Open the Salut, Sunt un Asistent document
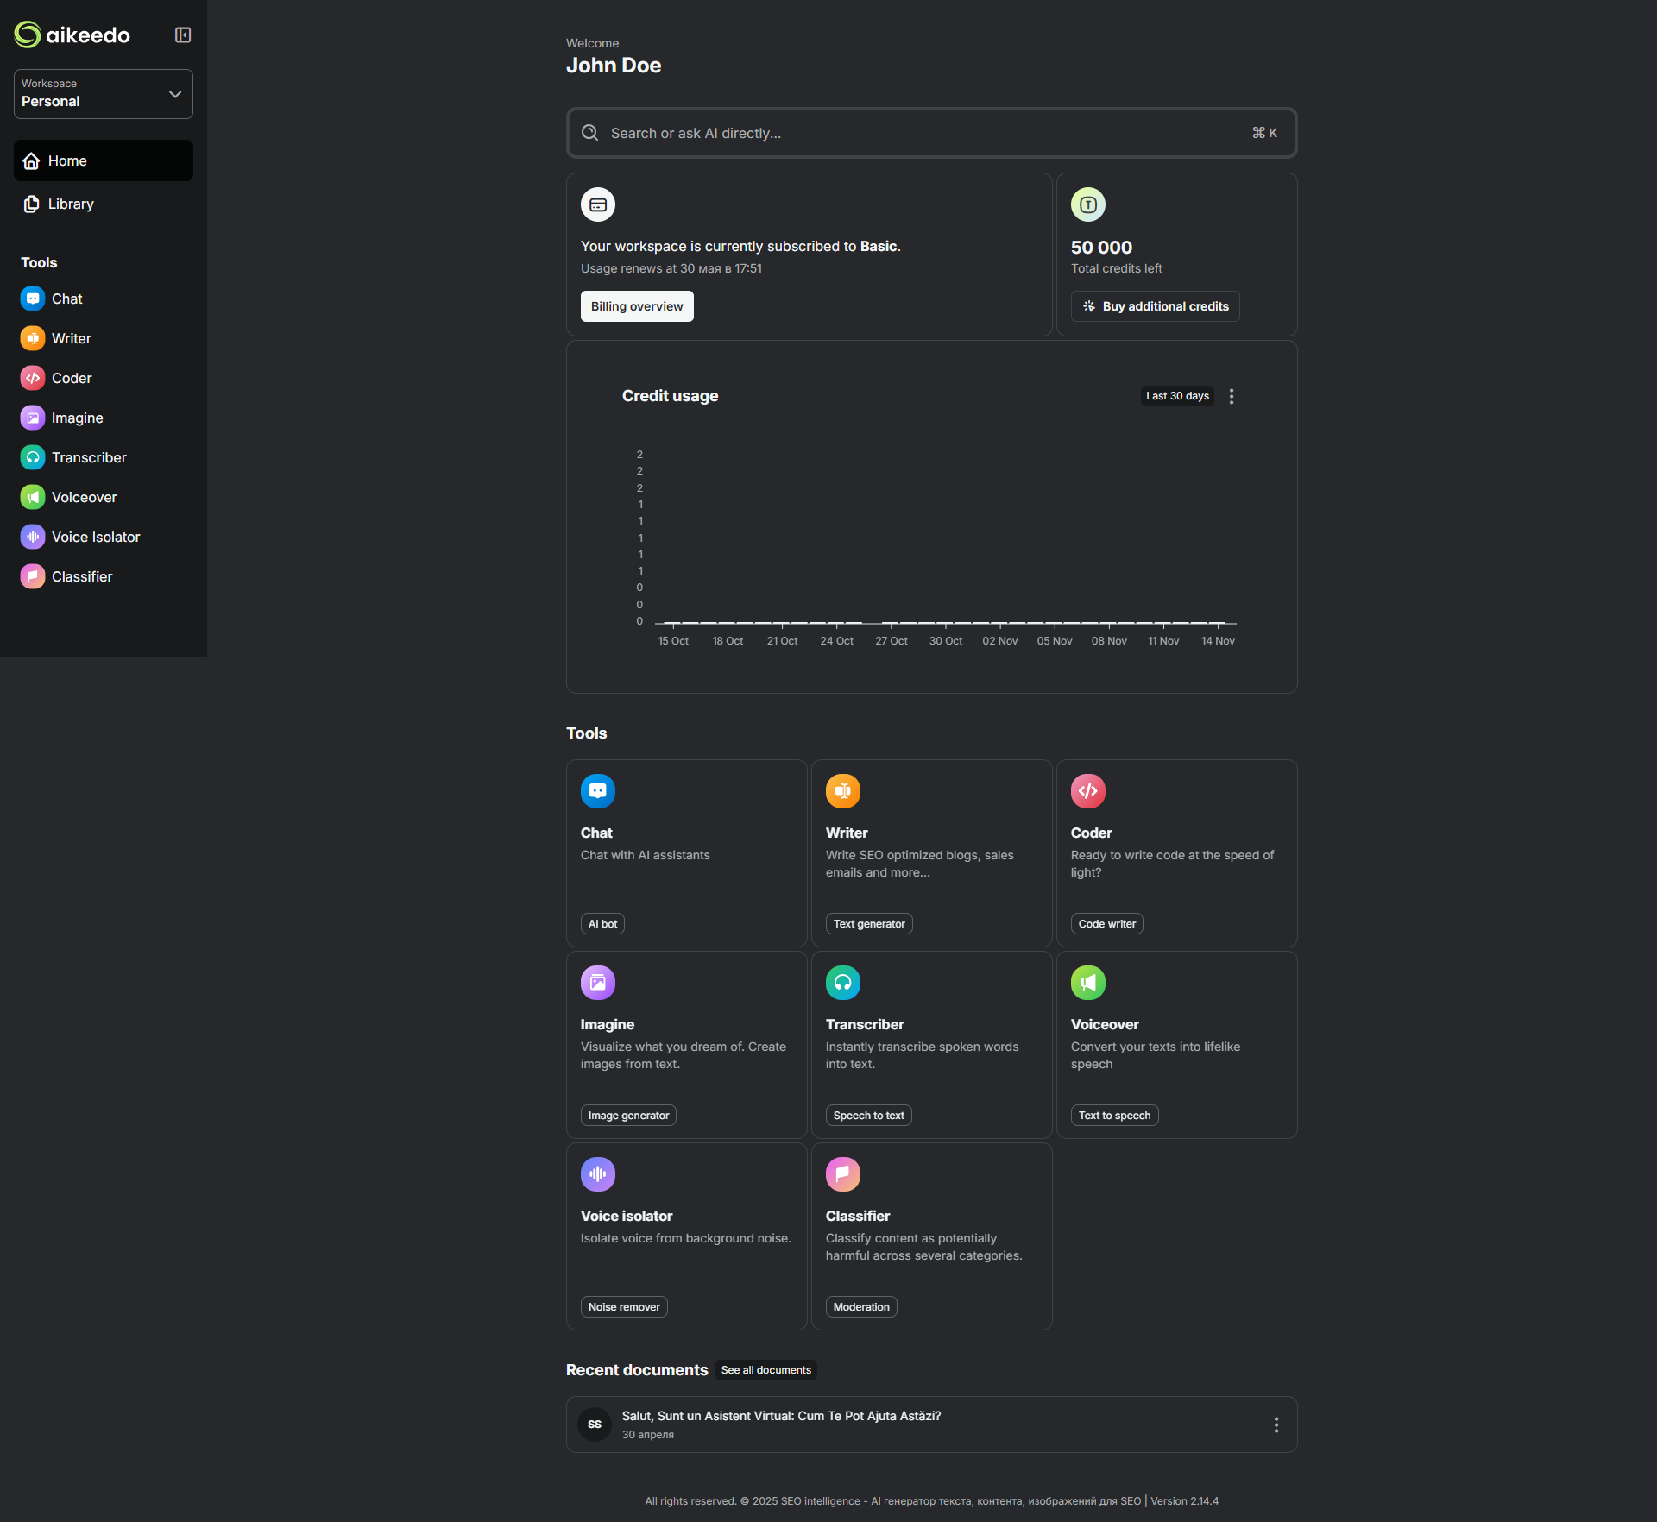1657x1522 pixels. click(x=781, y=1417)
